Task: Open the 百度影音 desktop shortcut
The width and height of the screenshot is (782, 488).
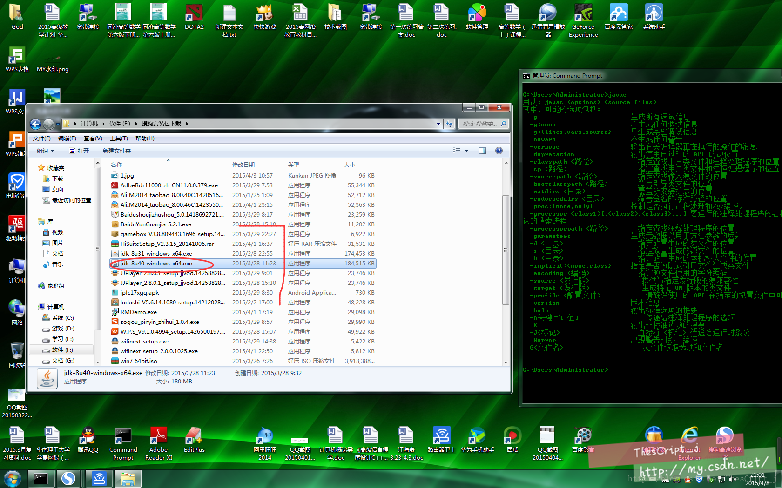Action: pos(583,440)
